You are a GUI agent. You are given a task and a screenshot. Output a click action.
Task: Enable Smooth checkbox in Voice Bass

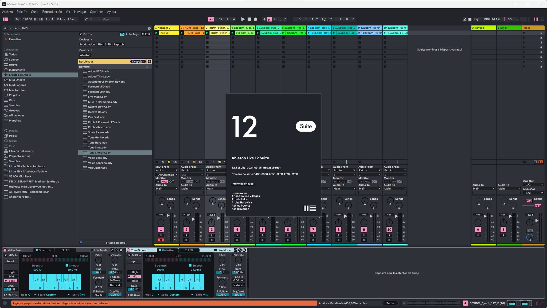click(x=67, y=265)
